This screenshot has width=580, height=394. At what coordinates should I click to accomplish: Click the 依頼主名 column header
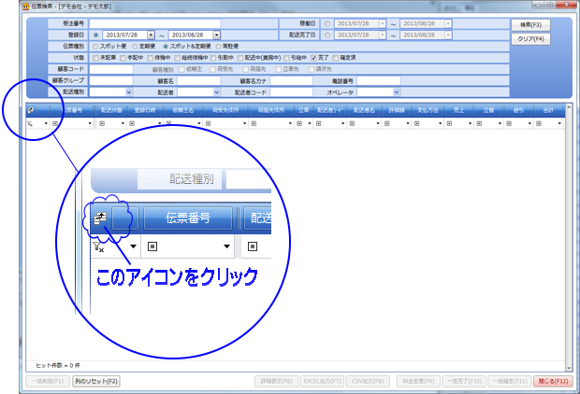click(181, 110)
